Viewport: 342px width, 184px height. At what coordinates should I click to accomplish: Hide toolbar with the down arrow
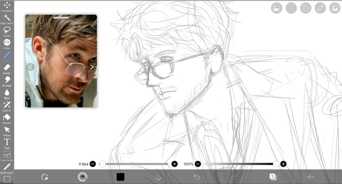[158, 177]
